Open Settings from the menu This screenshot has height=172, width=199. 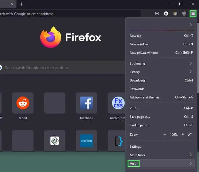pos(161,147)
